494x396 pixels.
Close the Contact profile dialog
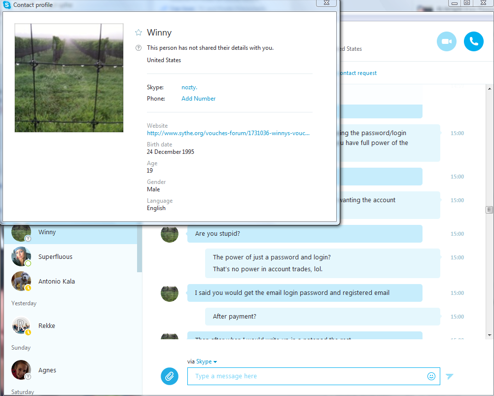tap(326, 3)
